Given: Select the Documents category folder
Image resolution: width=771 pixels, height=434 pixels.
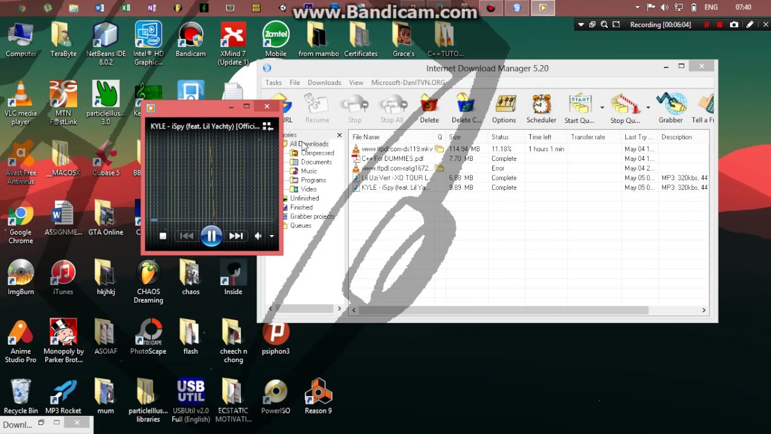Looking at the screenshot, I should [x=316, y=162].
